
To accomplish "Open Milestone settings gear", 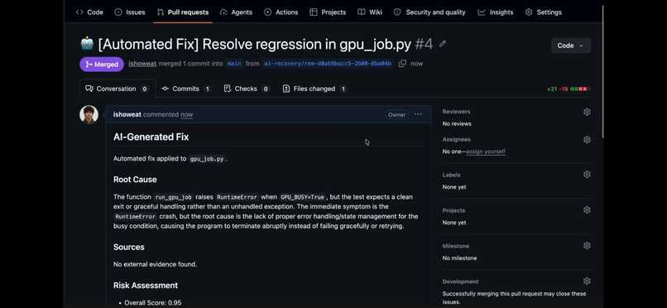I will point(587,245).
